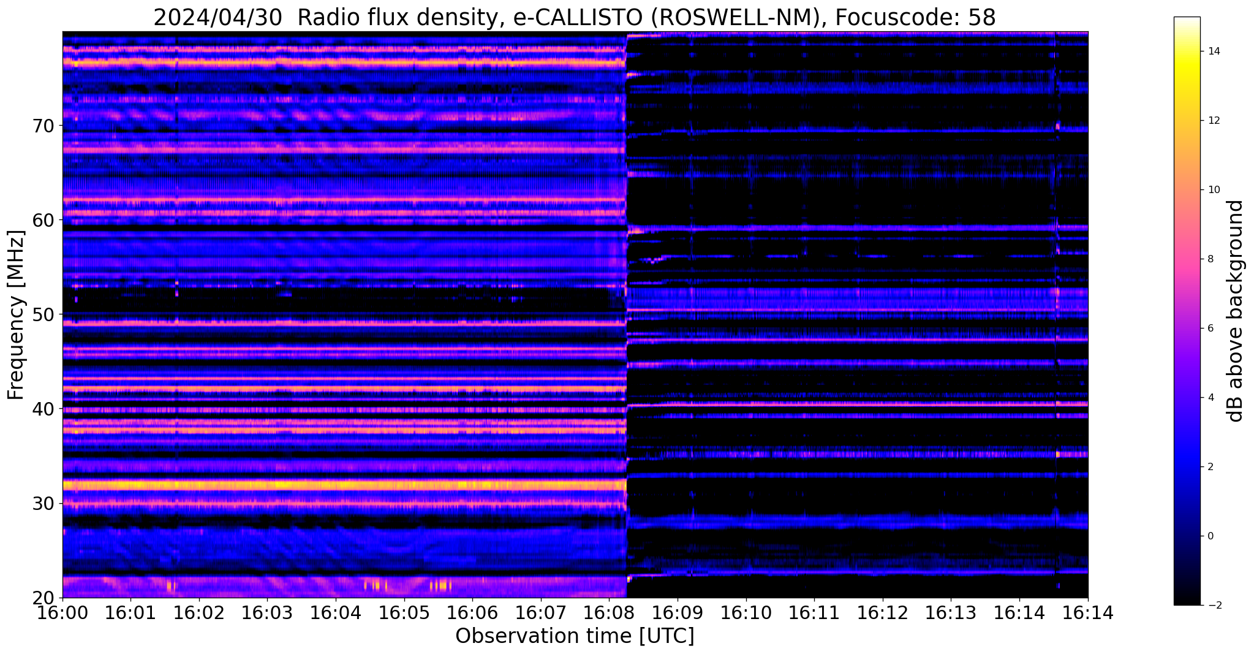Click the colorbar gradient strip

pyautogui.click(x=1187, y=311)
